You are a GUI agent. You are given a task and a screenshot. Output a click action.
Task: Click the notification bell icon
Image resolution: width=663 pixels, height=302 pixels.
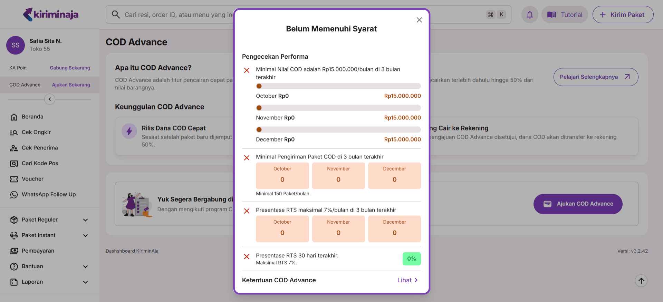tap(529, 15)
